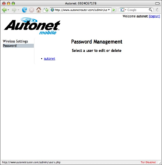Image resolution: width=162 pixels, height=165 pixels.
Task: Click the status bar URL text users.php
Action: (x=31, y=162)
